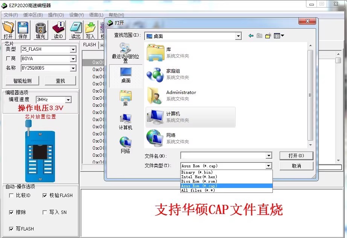The height and width of the screenshot is (238, 347).
Task: Select 库 in the places sidebar
Action: [126, 99]
